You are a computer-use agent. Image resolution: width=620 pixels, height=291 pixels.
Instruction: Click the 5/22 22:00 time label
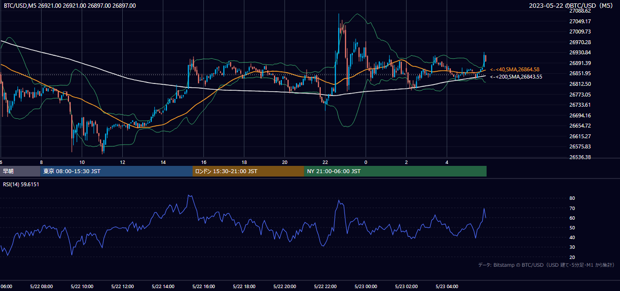(x=325, y=286)
